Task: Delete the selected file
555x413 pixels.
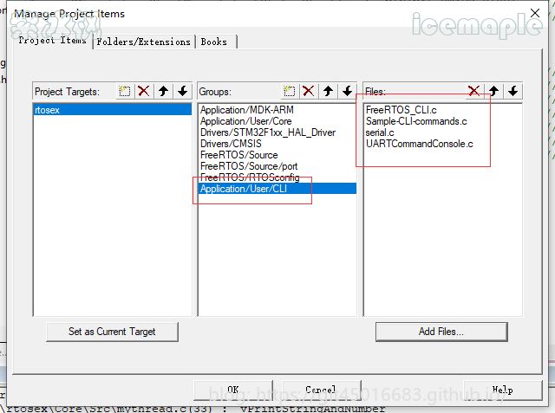Action: pos(474,92)
